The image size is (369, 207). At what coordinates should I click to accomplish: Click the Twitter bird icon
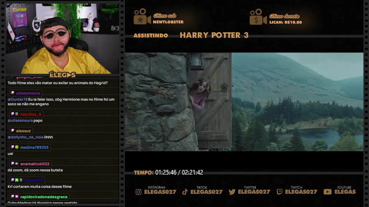click(232, 192)
